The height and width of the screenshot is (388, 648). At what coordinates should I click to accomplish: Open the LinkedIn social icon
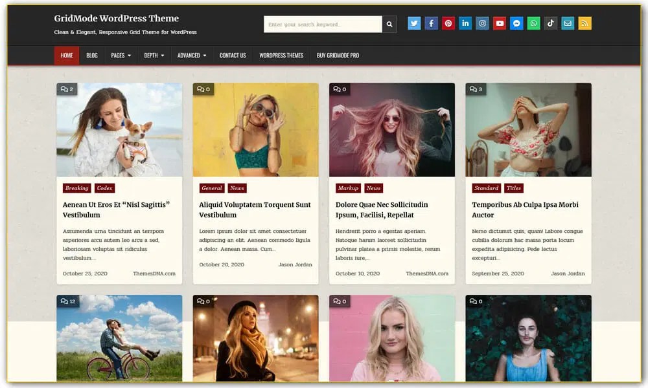click(x=465, y=23)
